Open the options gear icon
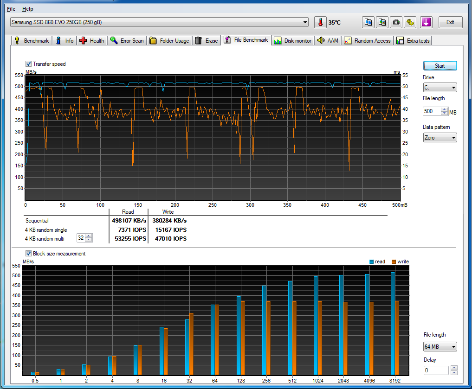Screen dimensions: 472x389 [410, 22]
